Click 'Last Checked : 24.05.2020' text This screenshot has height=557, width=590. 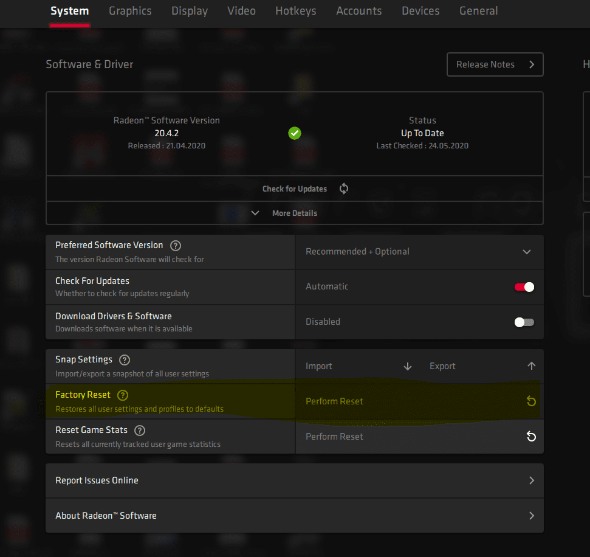point(422,146)
